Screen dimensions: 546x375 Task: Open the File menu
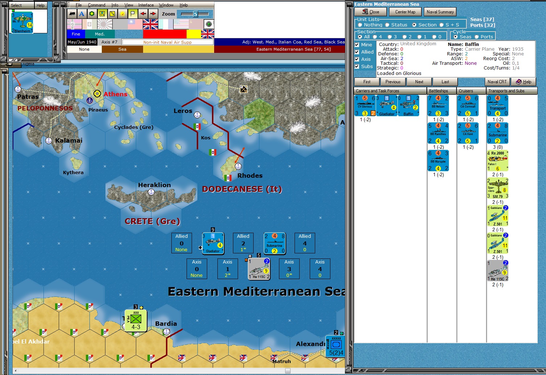click(x=79, y=5)
